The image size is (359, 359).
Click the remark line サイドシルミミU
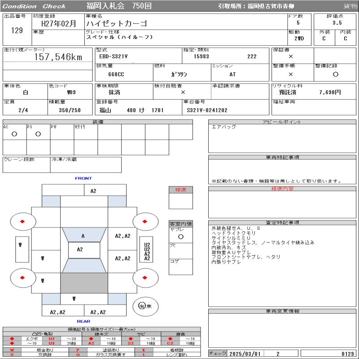(231, 238)
